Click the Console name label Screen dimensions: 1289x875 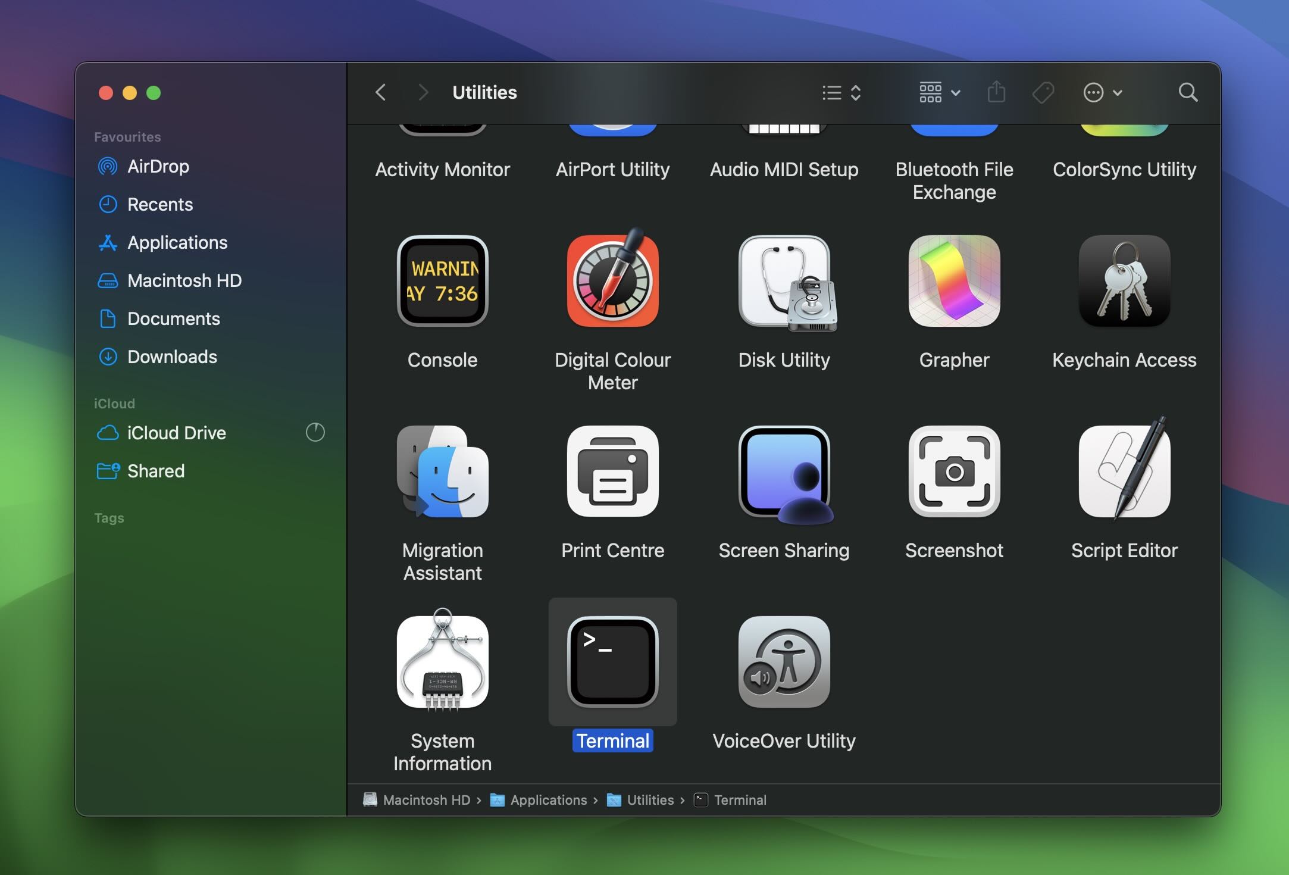(x=442, y=360)
